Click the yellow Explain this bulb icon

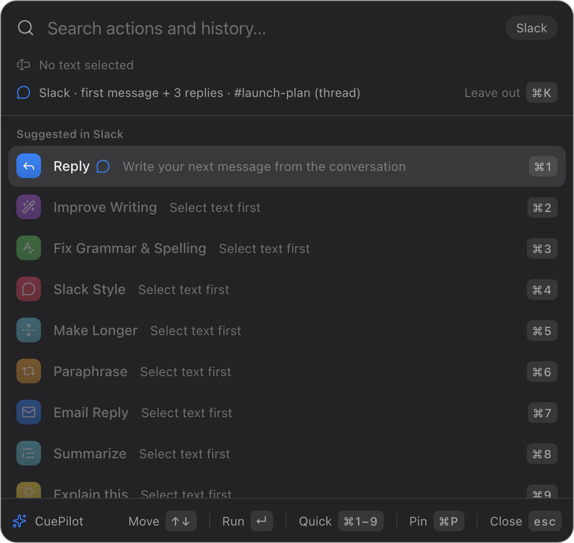point(29,490)
